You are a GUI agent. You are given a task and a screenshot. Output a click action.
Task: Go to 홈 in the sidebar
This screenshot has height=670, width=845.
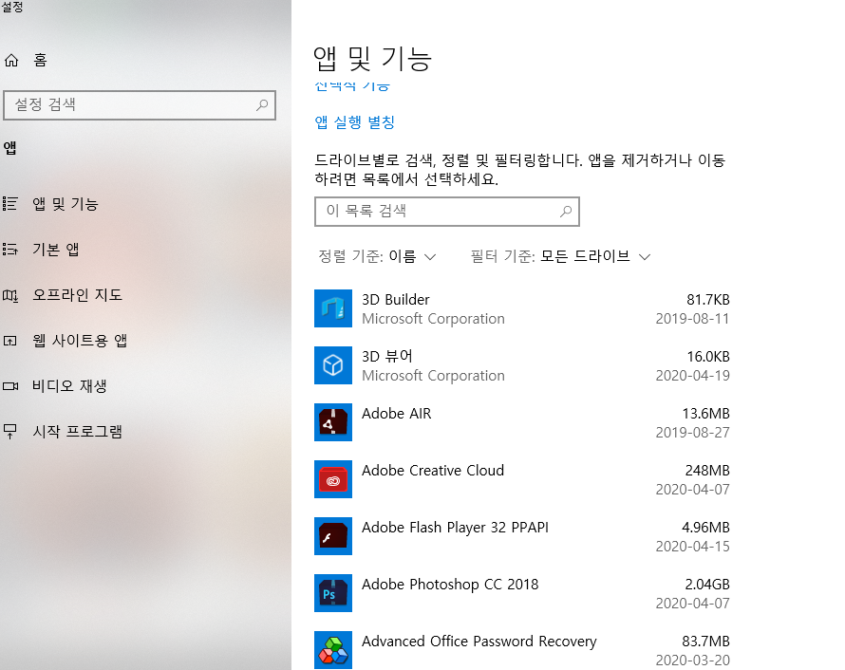pyautogui.click(x=40, y=60)
